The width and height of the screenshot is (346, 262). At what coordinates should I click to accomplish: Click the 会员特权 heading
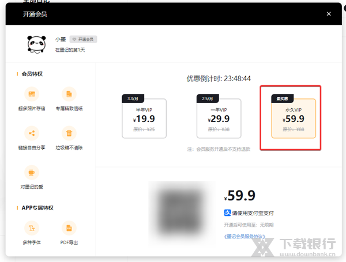coord(32,74)
